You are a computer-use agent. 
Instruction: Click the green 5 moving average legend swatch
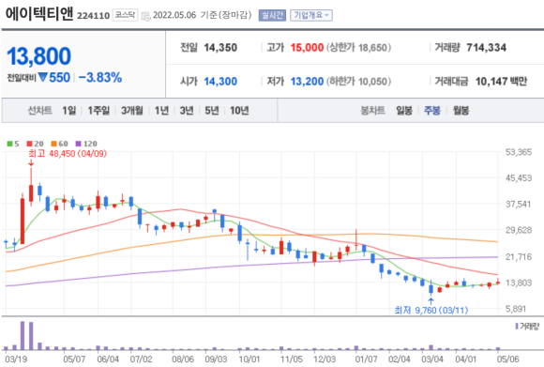point(9,144)
